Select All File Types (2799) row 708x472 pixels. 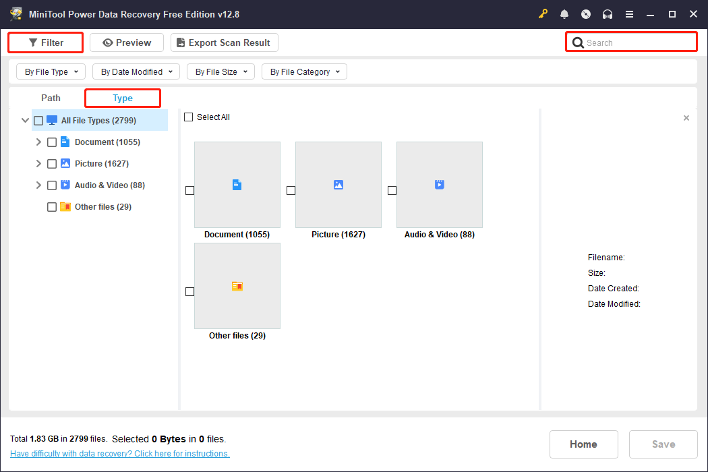click(x=100, y=120)
